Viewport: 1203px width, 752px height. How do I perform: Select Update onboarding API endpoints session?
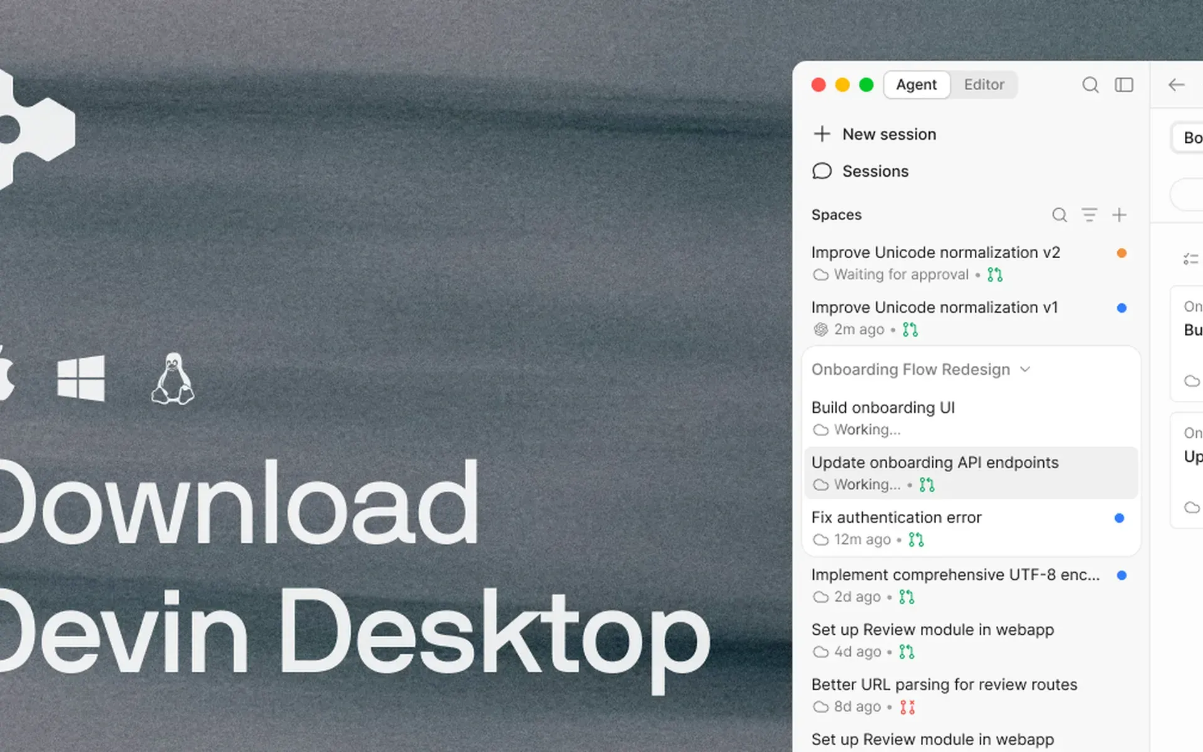click(x=970, y=473)
